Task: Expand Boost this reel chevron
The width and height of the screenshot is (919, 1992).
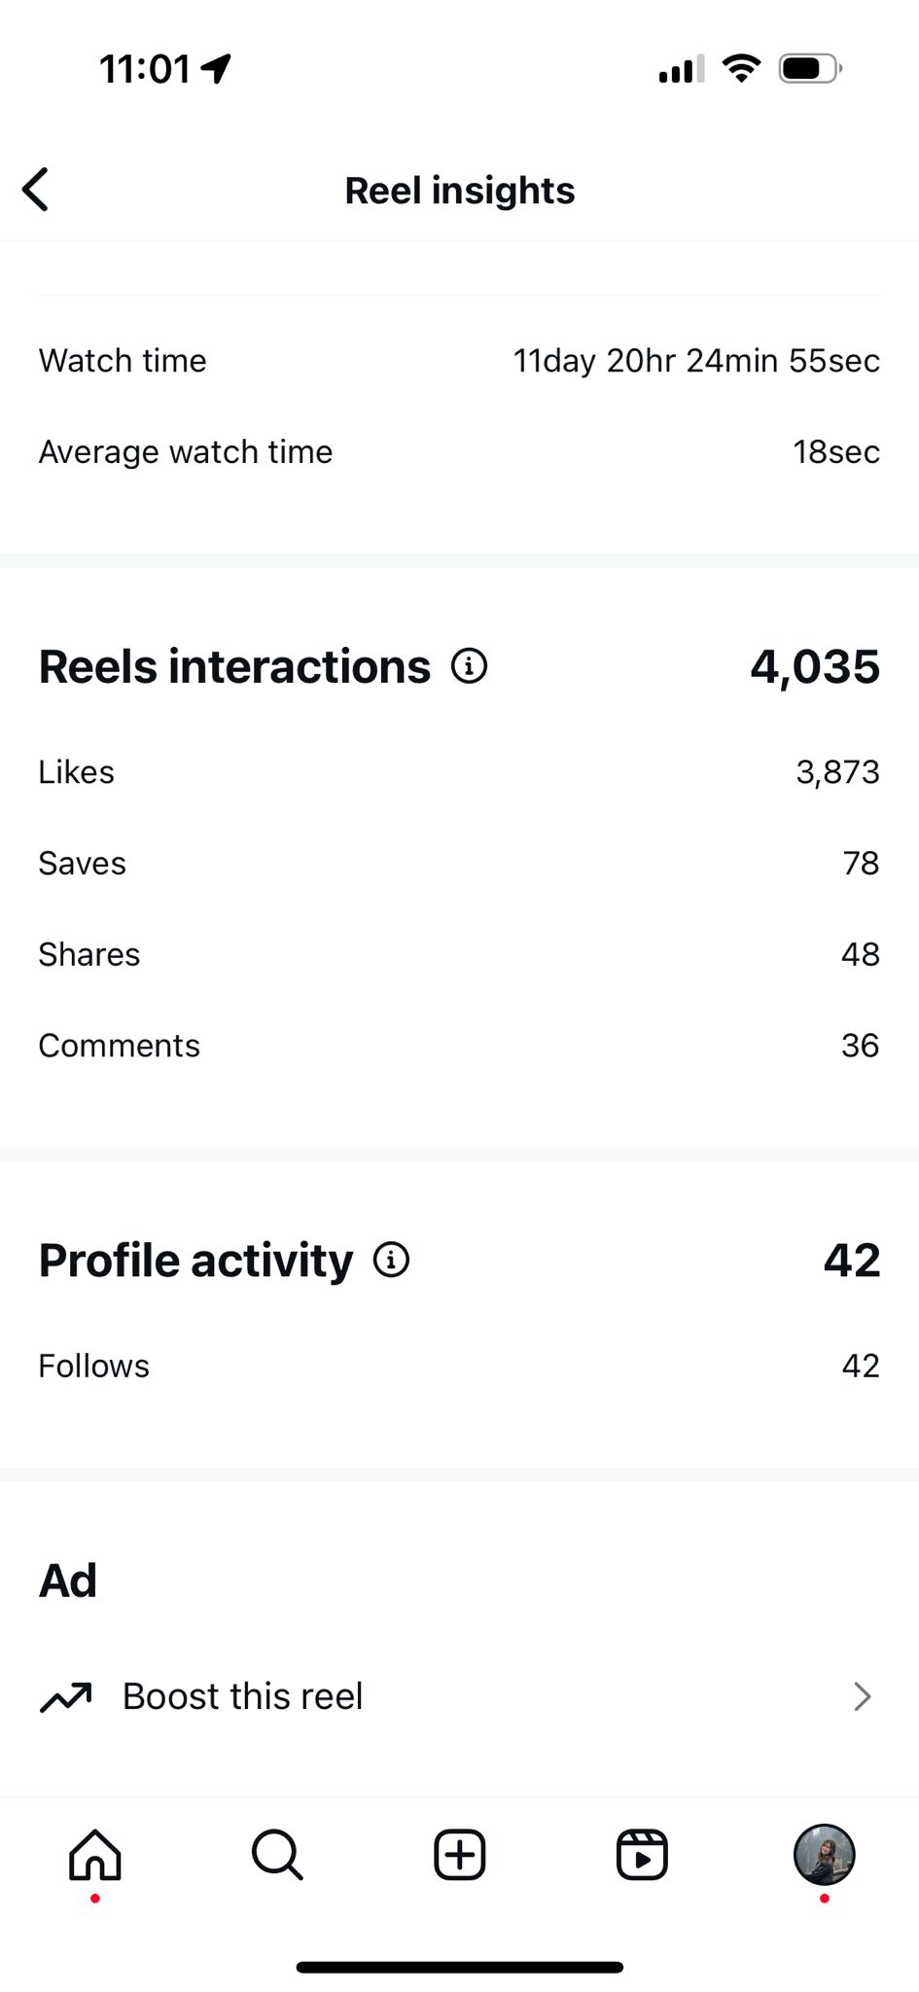Action: click(862, 1696)
